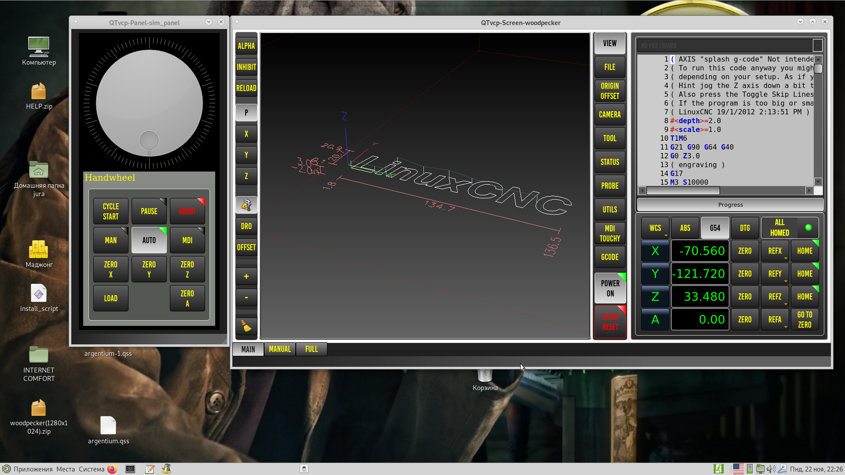Switch graphics to X view
The image size is (845, 475).
[246, 134]
